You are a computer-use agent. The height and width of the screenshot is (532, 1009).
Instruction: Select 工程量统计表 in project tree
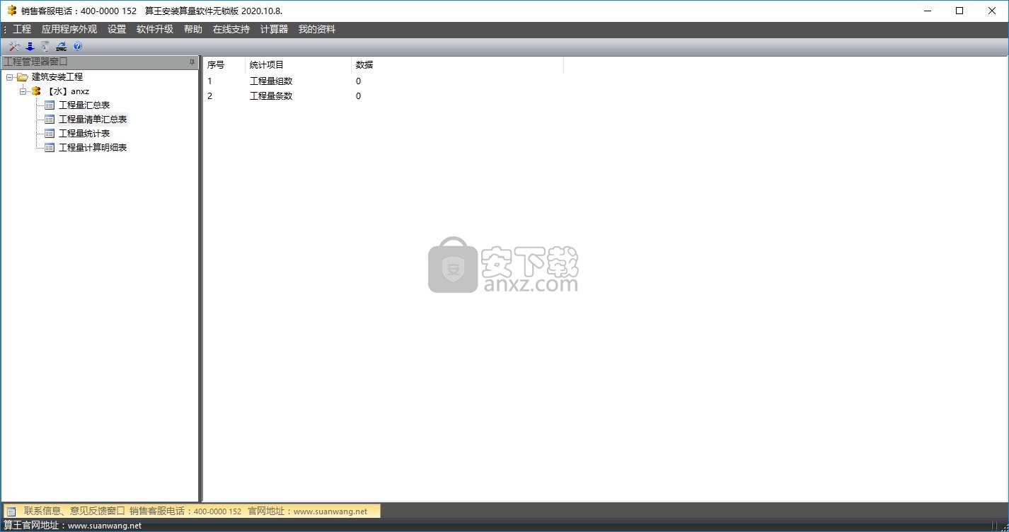pyautogui.click(x=84, y=134)
